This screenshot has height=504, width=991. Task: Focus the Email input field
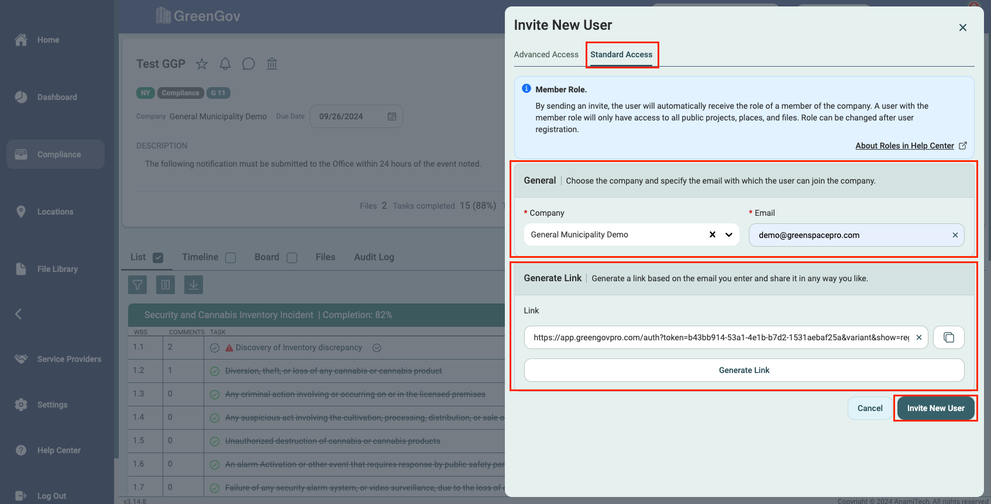[856, 235]
